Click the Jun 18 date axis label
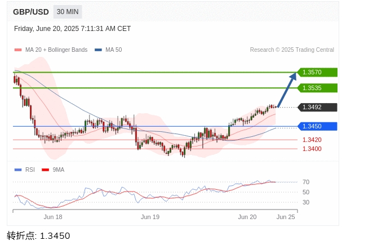Image resolution: width=373 pixels, height=245 pixels. tap(53, 217)
